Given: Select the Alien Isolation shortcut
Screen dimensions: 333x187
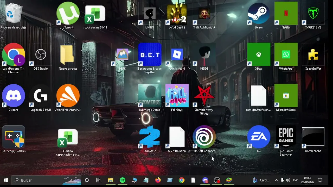Looking at the screenshot, I should pyautogui.click(x=177, y=139).
